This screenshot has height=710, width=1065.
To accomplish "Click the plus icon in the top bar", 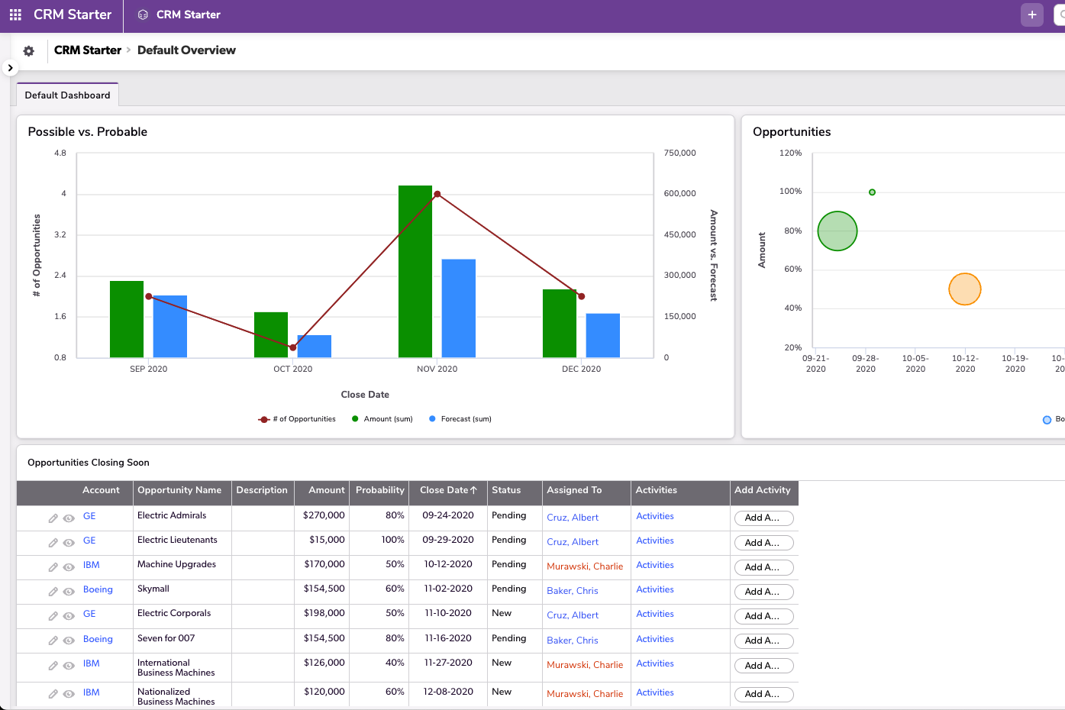I will pos(1031,15).
